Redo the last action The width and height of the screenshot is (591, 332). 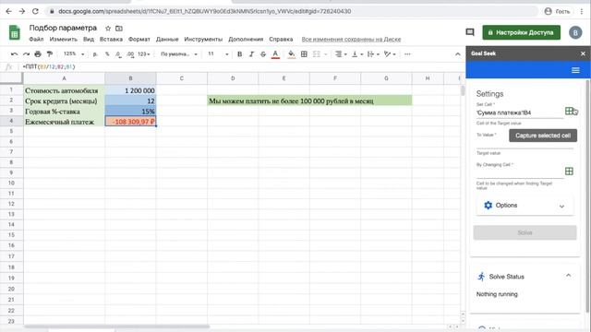(26, 54)
